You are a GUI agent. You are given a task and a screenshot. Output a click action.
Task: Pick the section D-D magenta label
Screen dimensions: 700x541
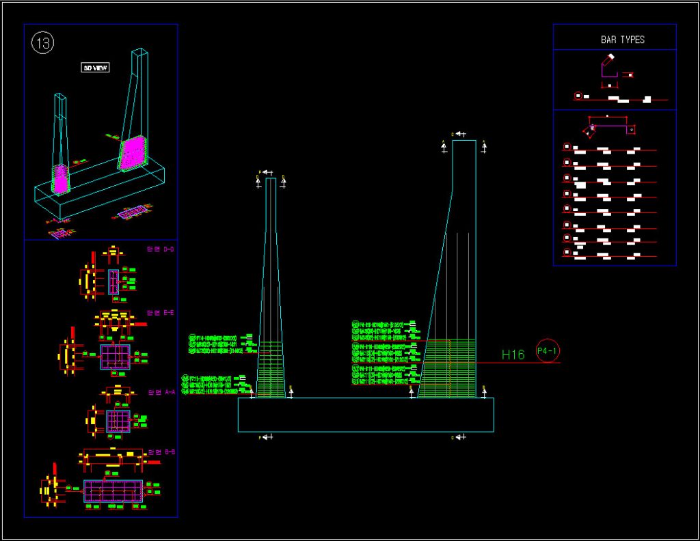point(161,249)
